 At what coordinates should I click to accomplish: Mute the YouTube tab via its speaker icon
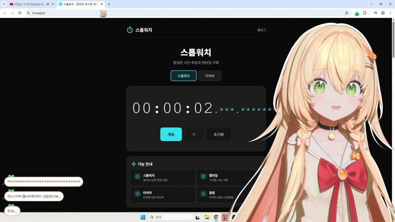tap(48, 4)
